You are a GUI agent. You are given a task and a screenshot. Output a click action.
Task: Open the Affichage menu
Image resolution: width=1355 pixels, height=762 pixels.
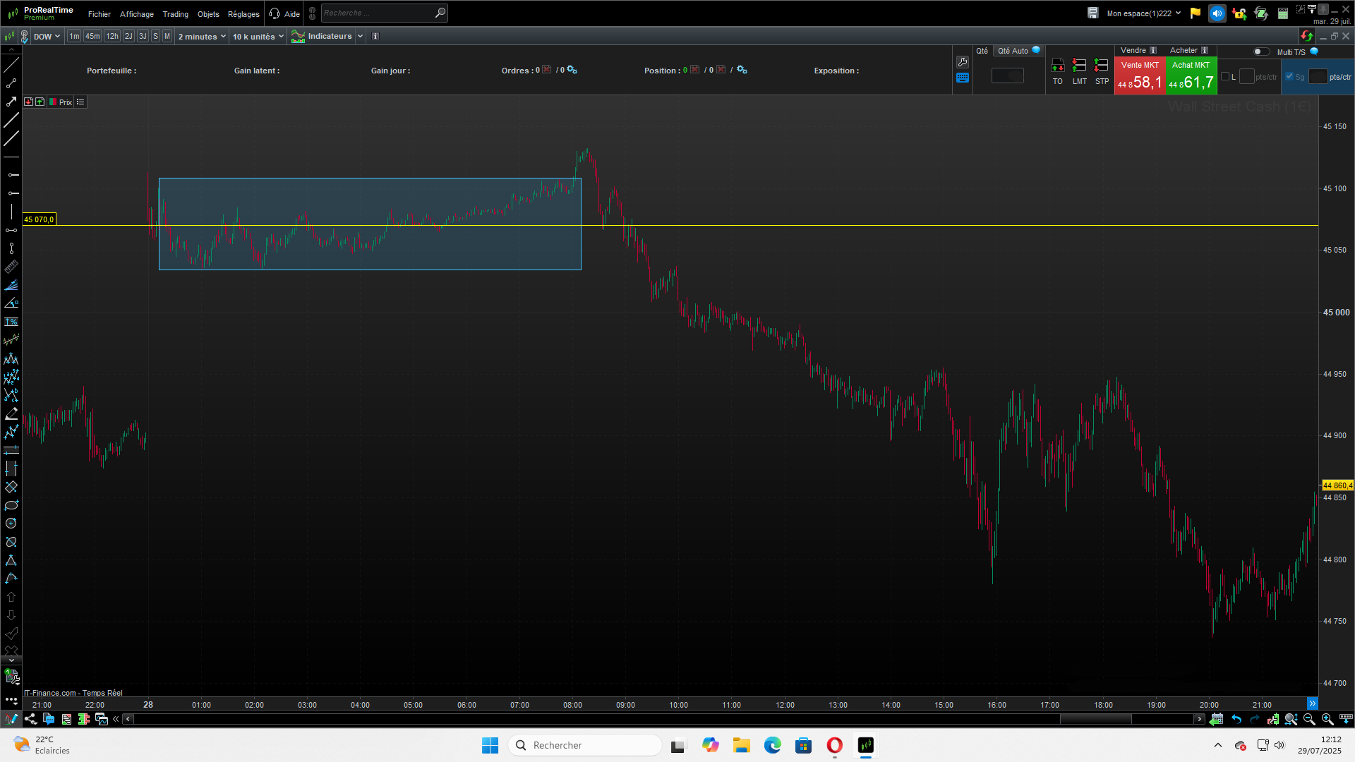pos(136,14)
